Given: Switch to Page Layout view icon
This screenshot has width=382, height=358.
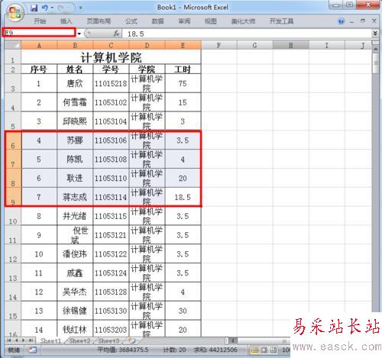Looking at the screenshot, I should coord(264,350).
